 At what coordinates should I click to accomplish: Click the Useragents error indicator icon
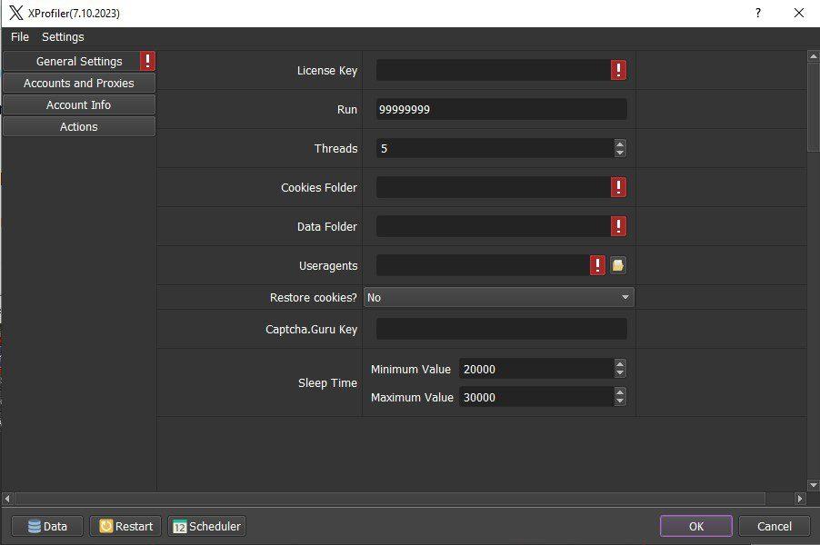pos(597,265)
